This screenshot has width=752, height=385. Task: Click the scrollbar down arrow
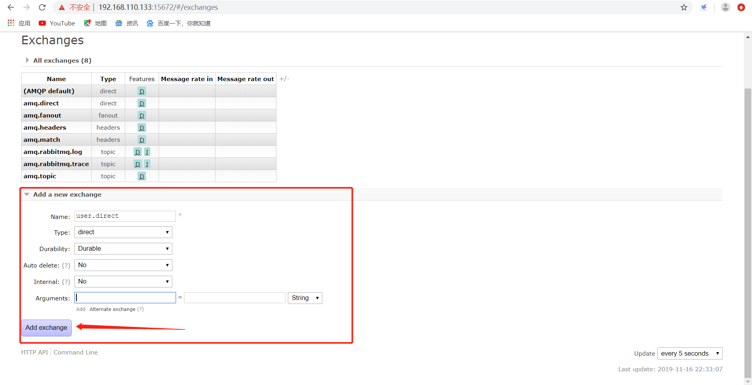[x=748, y=381]
